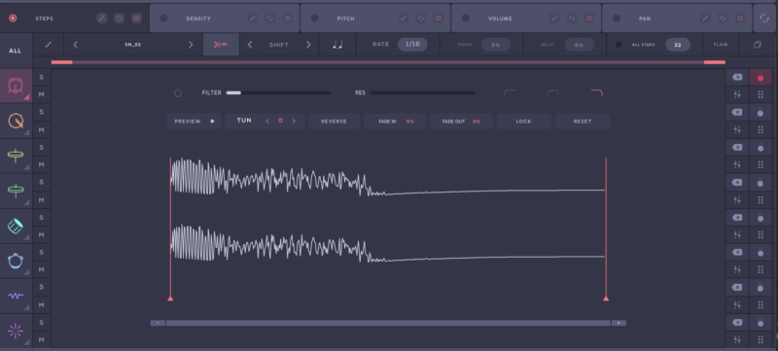Click the Fade Out 0% button
Screen dimensions: 778x351
click(x=461, y=121)
